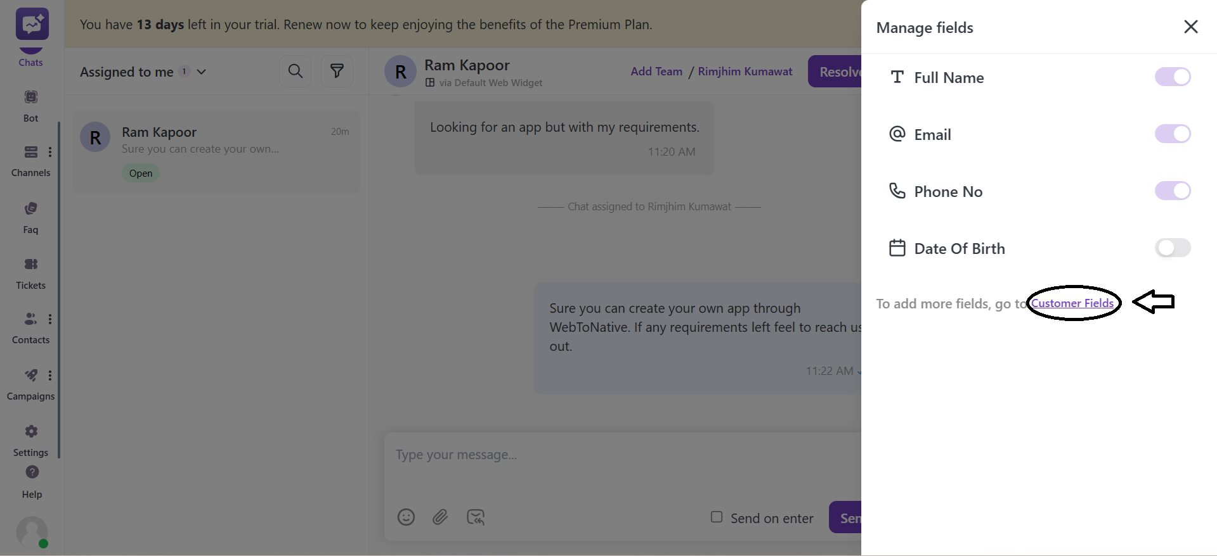The image size is (1217, 556).
Task: Check the Send on enter checkbox
Action: click(x=717, y=517)
